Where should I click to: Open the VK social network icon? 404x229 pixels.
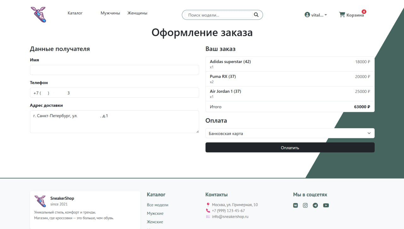coord(295,205)
